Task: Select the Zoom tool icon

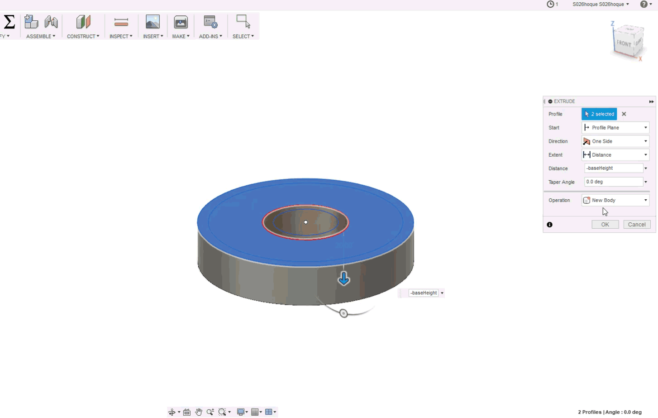Action: click(x=210, y=412)
